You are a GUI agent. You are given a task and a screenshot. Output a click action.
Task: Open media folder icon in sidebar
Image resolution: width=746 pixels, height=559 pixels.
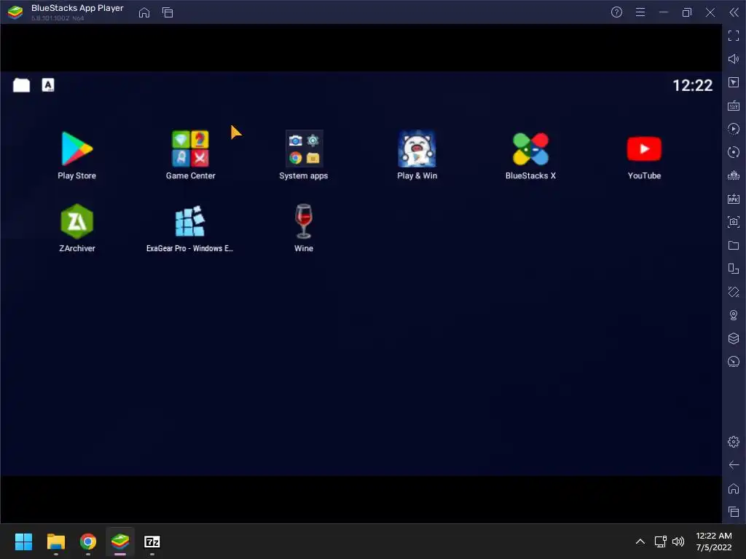(x=734, y=245)
